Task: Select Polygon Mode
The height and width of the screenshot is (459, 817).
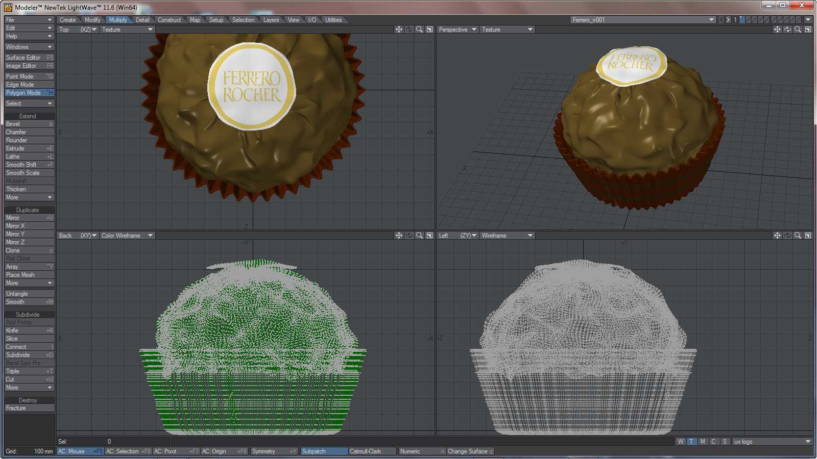Action: click(x=29, y=93)
